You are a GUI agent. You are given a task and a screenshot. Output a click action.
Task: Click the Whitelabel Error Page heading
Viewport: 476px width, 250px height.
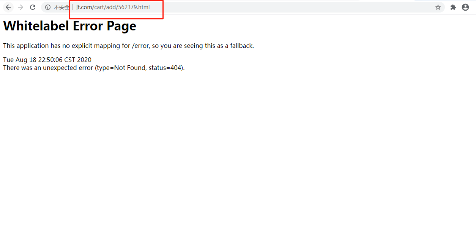coord(70,26)
